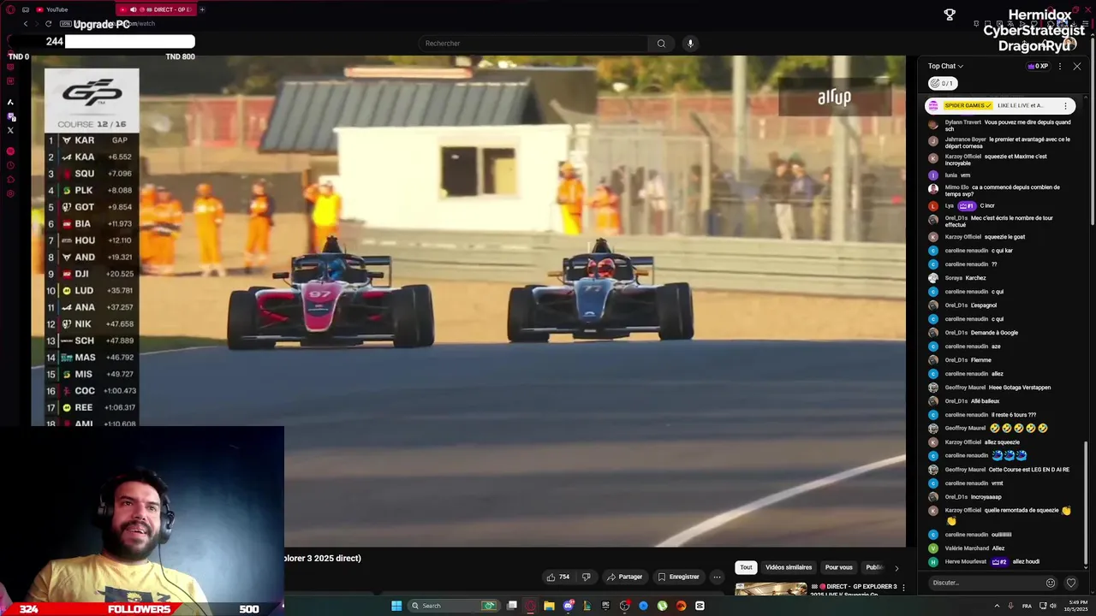
Task: Click the Partager share button
Action: [624, 577]
